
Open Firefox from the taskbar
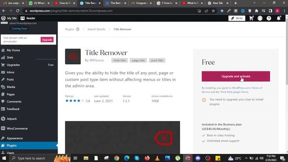pyautogui.click(x=147, y=158)
